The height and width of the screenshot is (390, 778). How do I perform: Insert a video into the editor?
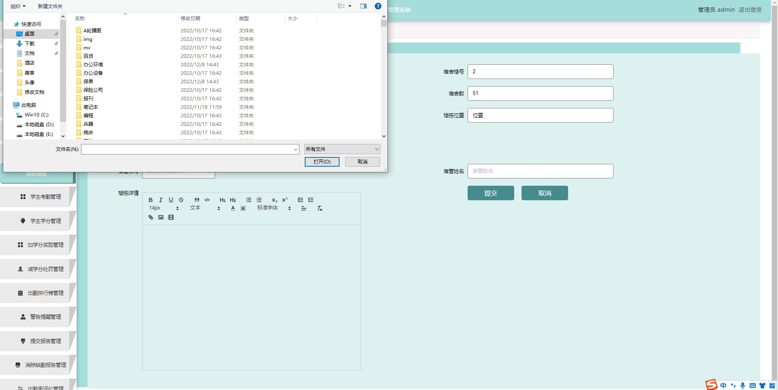point(171,217)
